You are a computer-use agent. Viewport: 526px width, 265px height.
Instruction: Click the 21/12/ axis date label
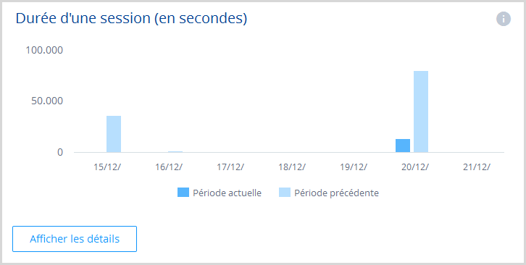point(476,167)
